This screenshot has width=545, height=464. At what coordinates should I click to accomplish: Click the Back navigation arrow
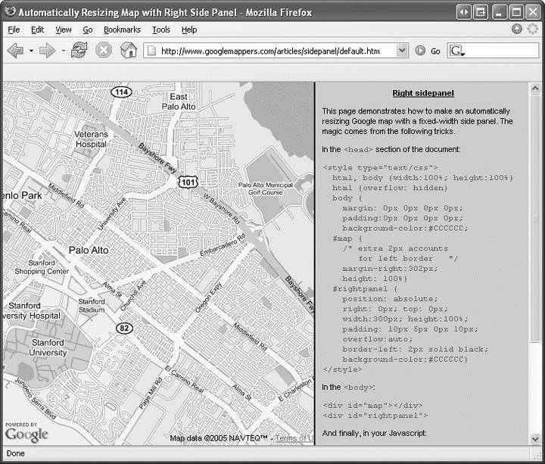(x=15, y=51)
